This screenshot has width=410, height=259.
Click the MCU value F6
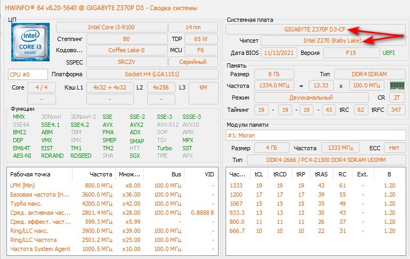[201, 50]
